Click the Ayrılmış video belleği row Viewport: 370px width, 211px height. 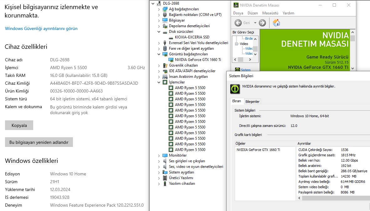(x=333, y=182)
